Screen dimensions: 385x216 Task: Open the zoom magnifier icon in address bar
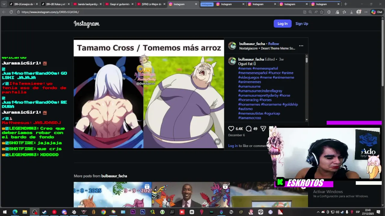pyautogui.click(x=310, y=12)
